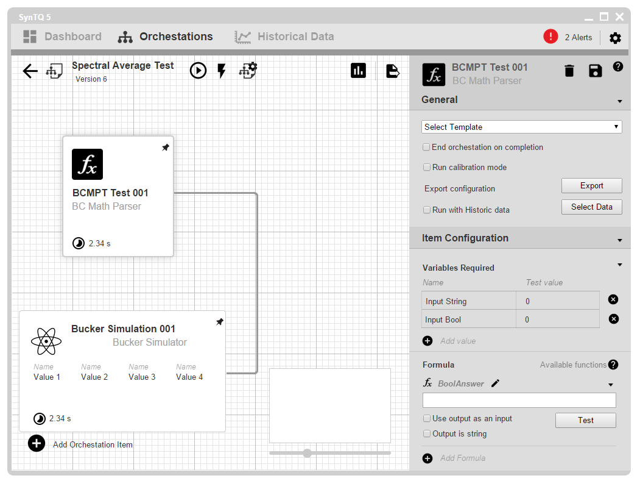Adjust the zoom slider handle below minimap
The image size is (640, 481).
(x=308, y=453)
